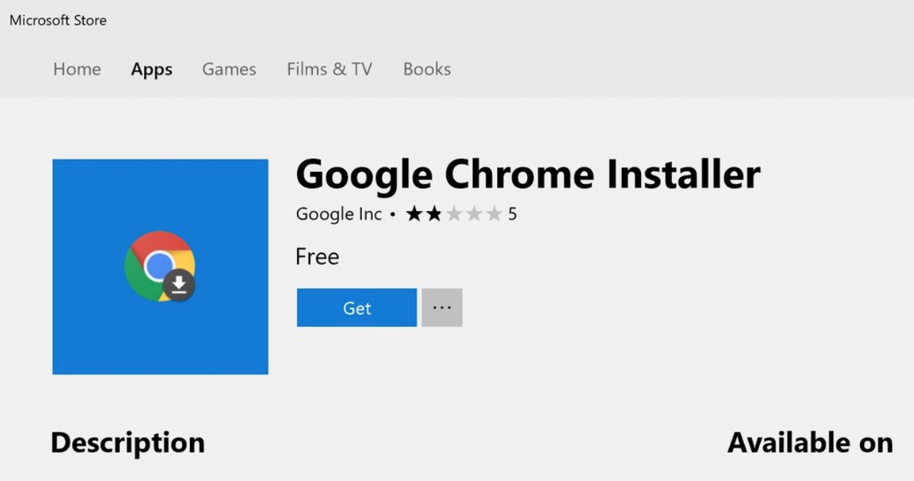Click the third rating star
914x481 pixels.
click(453, 214)
